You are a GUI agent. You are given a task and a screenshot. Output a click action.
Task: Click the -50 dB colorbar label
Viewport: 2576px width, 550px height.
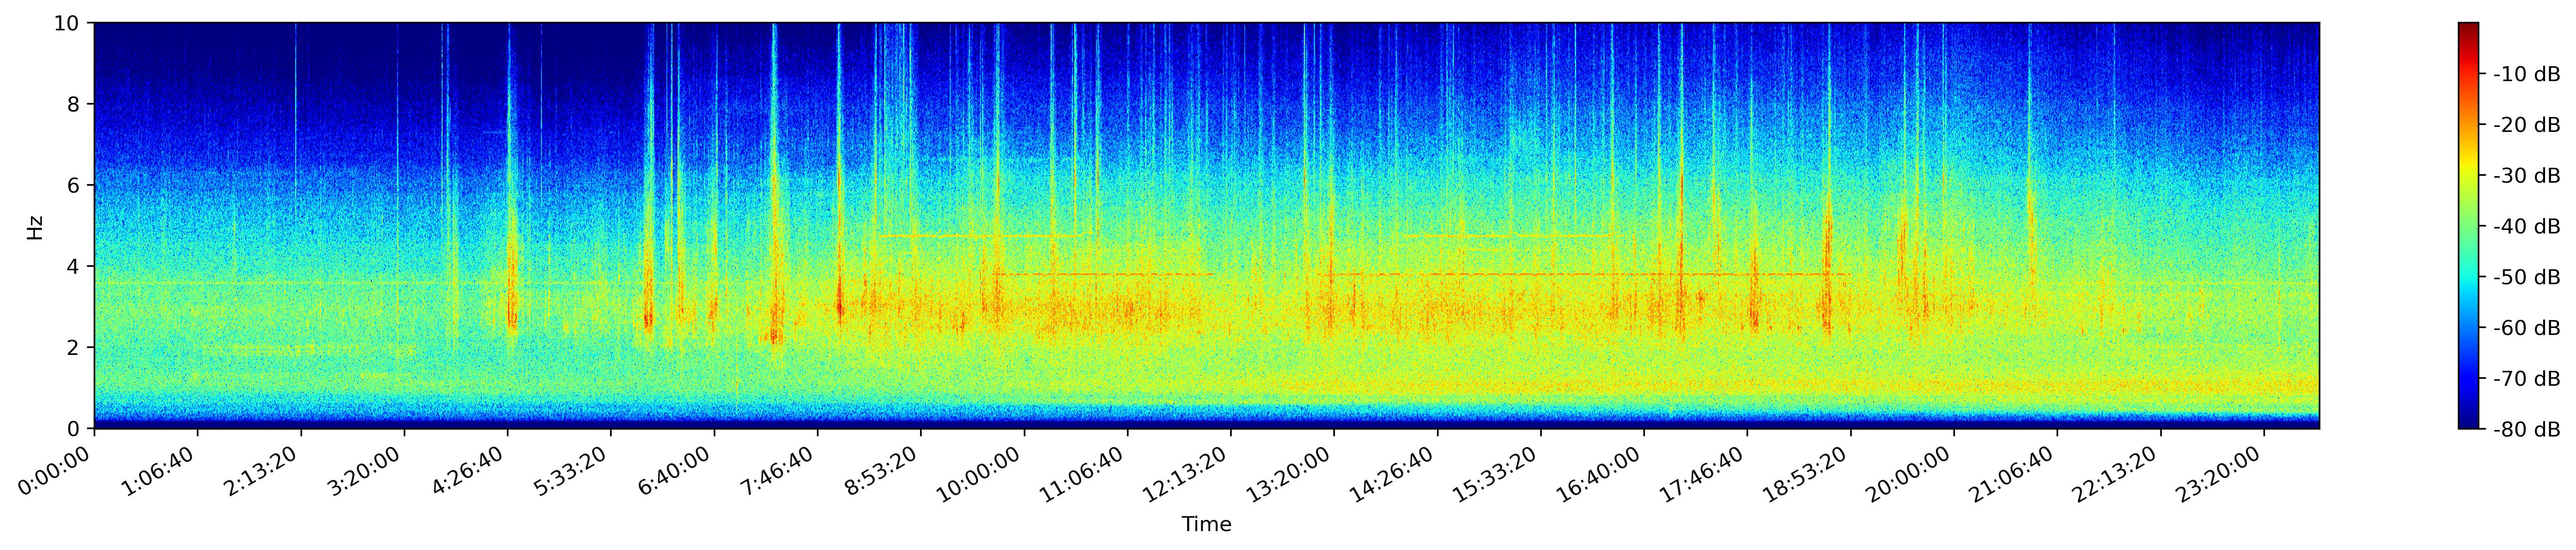tap(2526, 278)
